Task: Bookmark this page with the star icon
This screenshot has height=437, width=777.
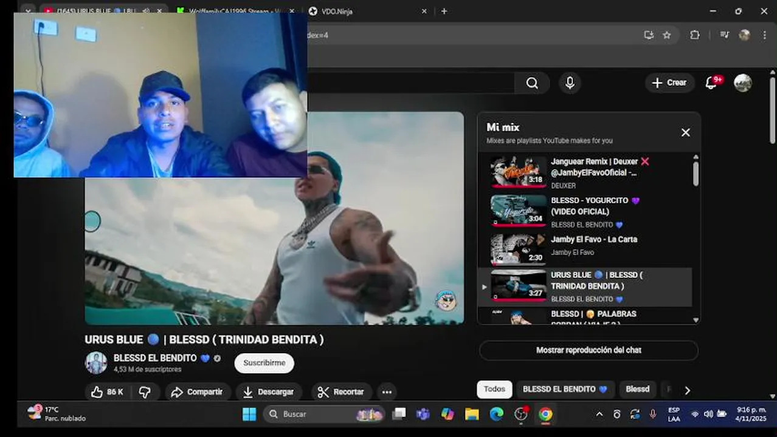Action: pos(666,35)
